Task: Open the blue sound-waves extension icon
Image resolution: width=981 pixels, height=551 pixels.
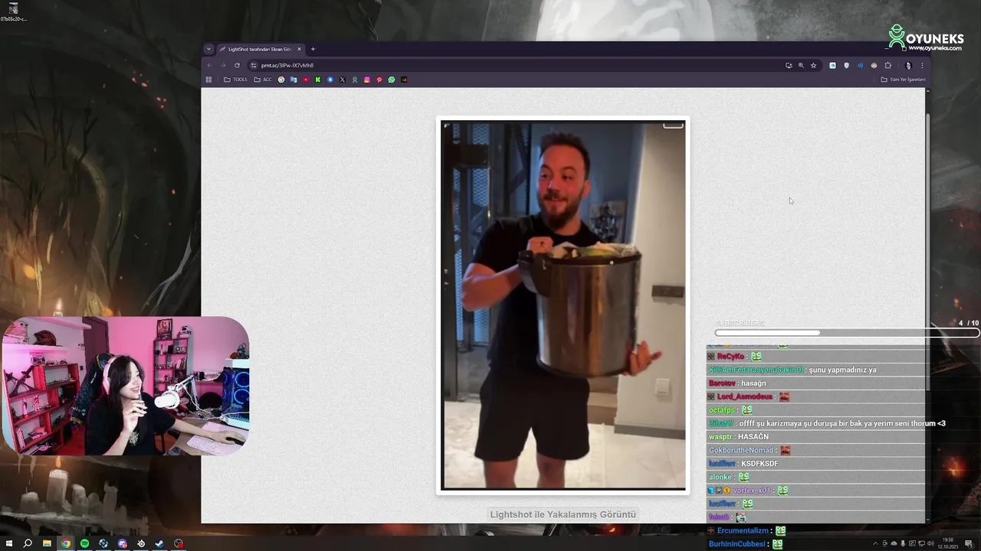Action: pyautogui.click(x=860, y=65)
